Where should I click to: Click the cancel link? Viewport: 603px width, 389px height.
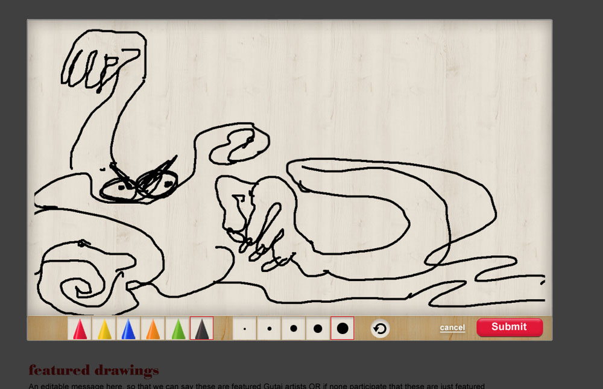[x=452, y=327]
